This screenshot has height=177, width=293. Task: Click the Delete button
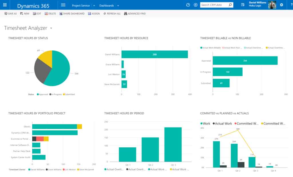[50, 13]
